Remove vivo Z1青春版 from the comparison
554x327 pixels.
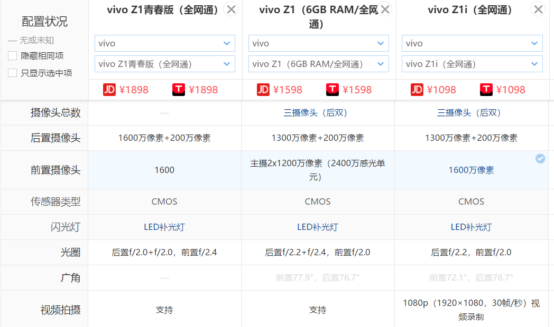click(231, 9)
